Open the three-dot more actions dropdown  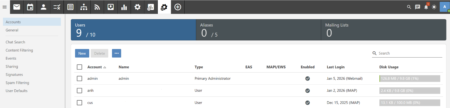coord(116,53)
